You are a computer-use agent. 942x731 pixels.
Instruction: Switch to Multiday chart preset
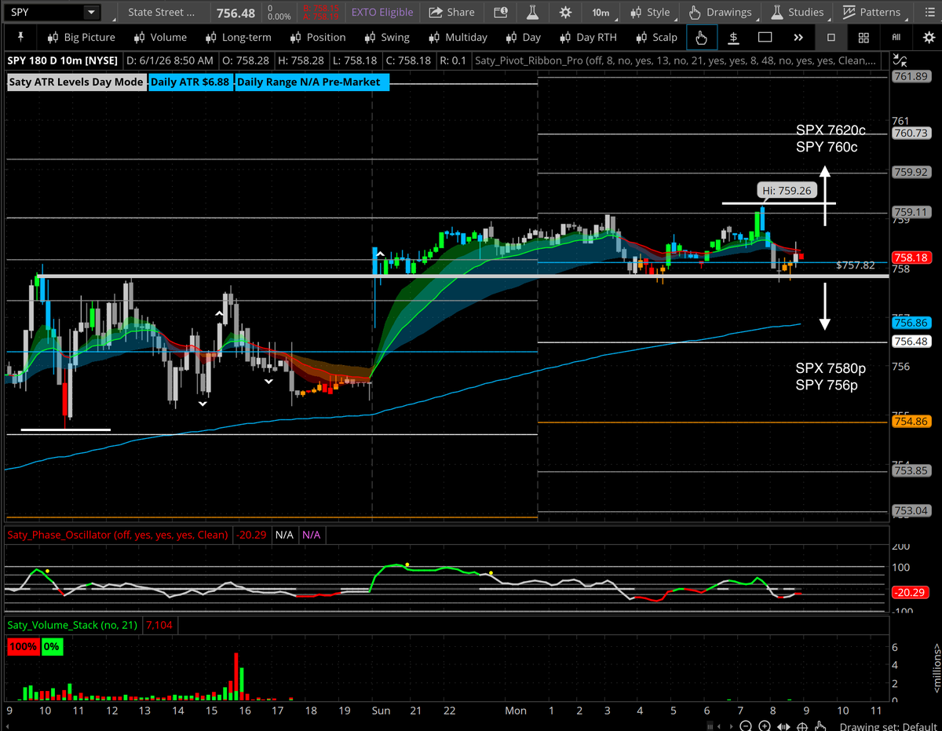coord(458,37)
